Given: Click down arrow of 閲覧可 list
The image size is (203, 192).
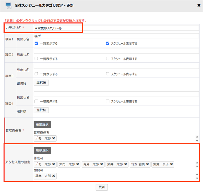Looking at the screenshot, I should coord(197,178).
